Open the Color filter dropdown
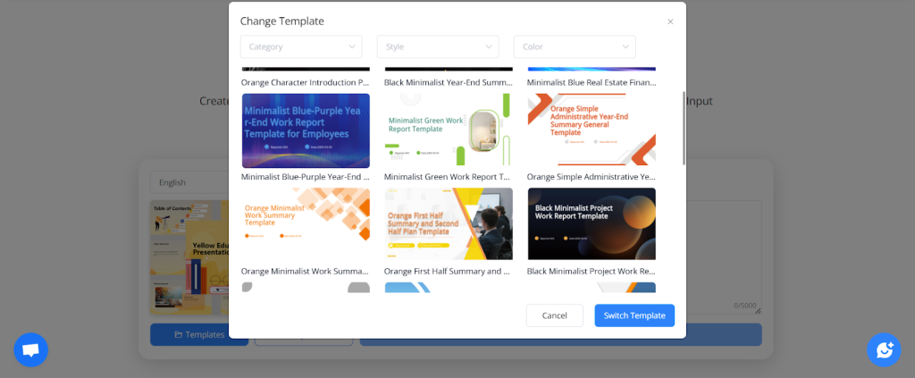This screenshot has width=915, height=378. point(574,46)
